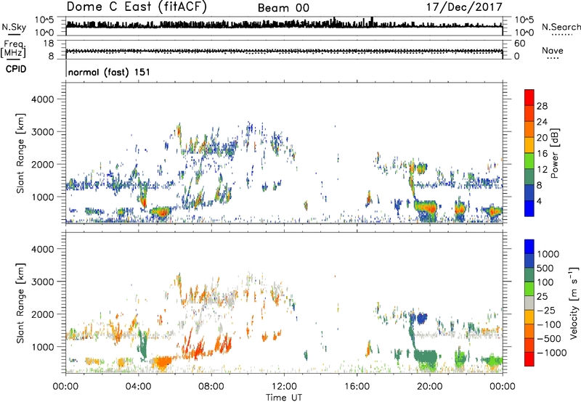Pick the red top segment of the power colorbar
Screen dimensions: 581x402
[x=529, y=98]
